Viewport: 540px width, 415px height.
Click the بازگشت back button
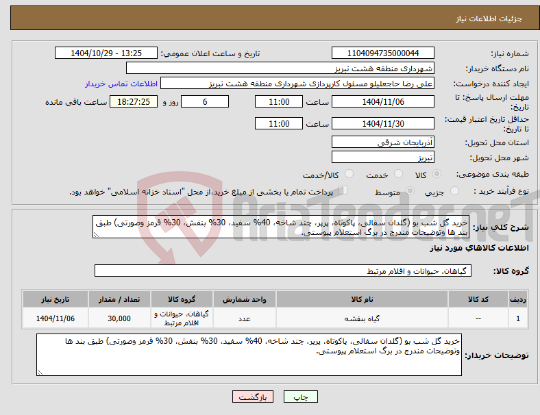click(x=253, y=397)
